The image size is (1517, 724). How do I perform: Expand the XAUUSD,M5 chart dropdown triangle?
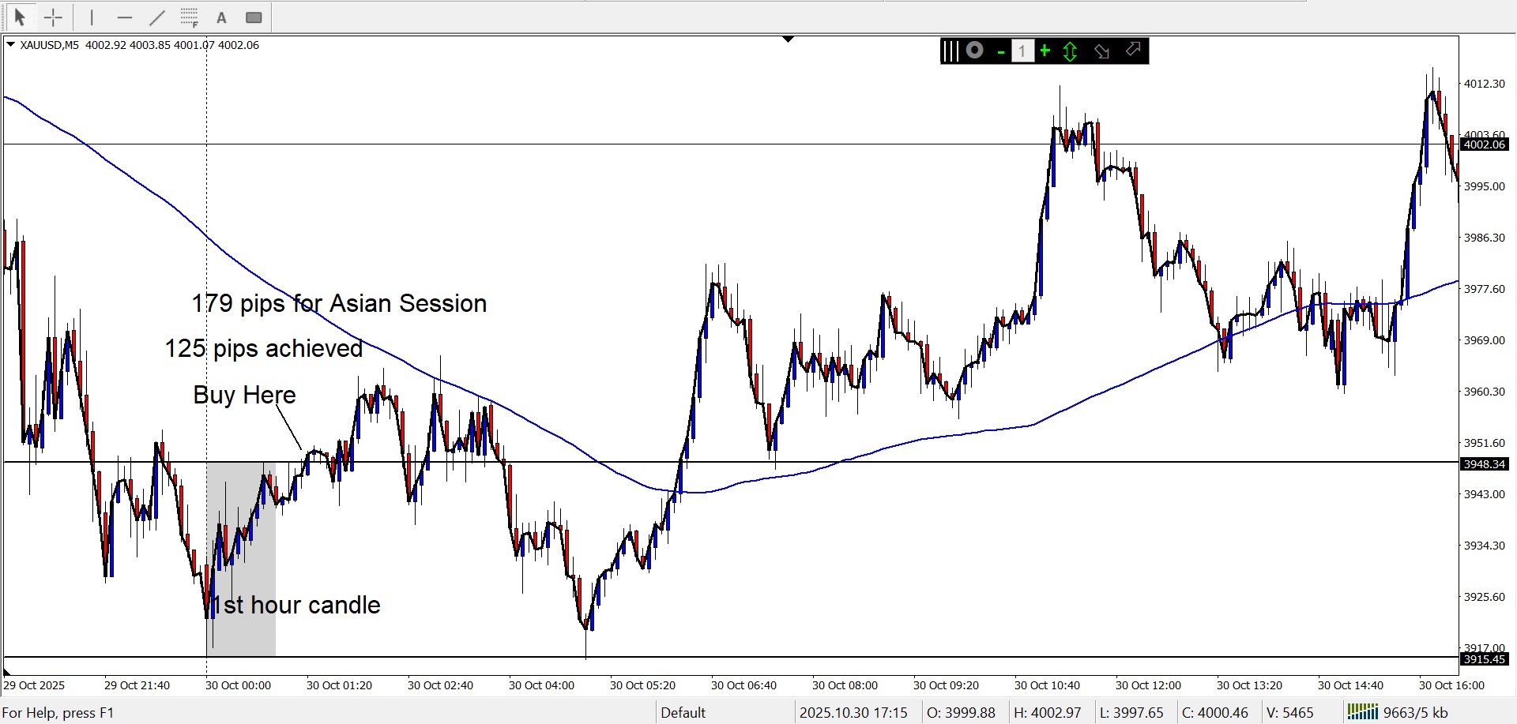[10, 45]
